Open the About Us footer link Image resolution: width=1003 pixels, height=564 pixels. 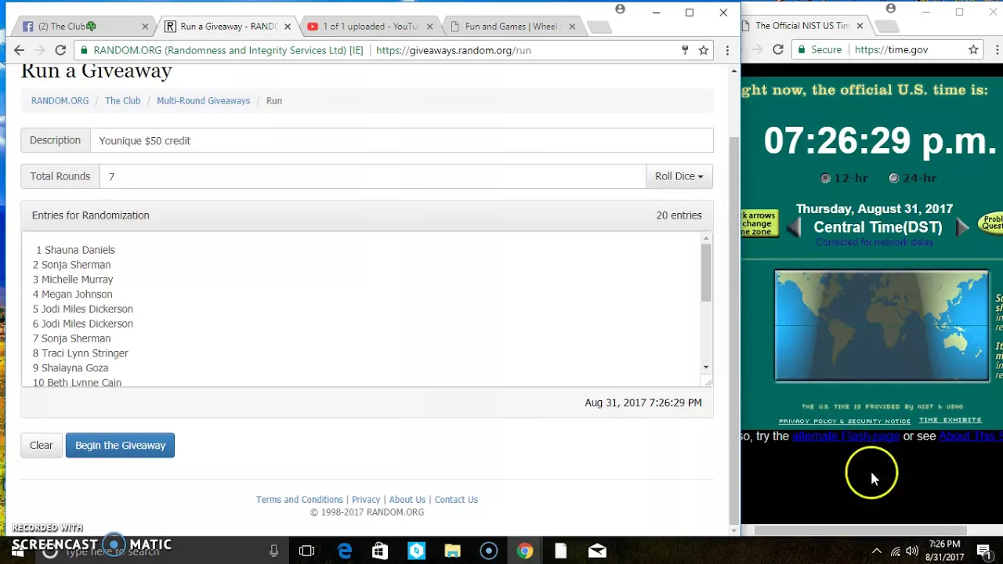[x=407, y=499]
